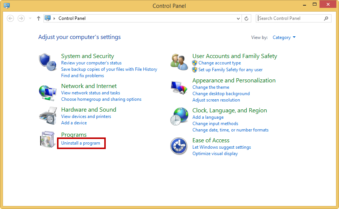Click Add a language link
This screenshot has width=339, height=209.
point(208,117)
